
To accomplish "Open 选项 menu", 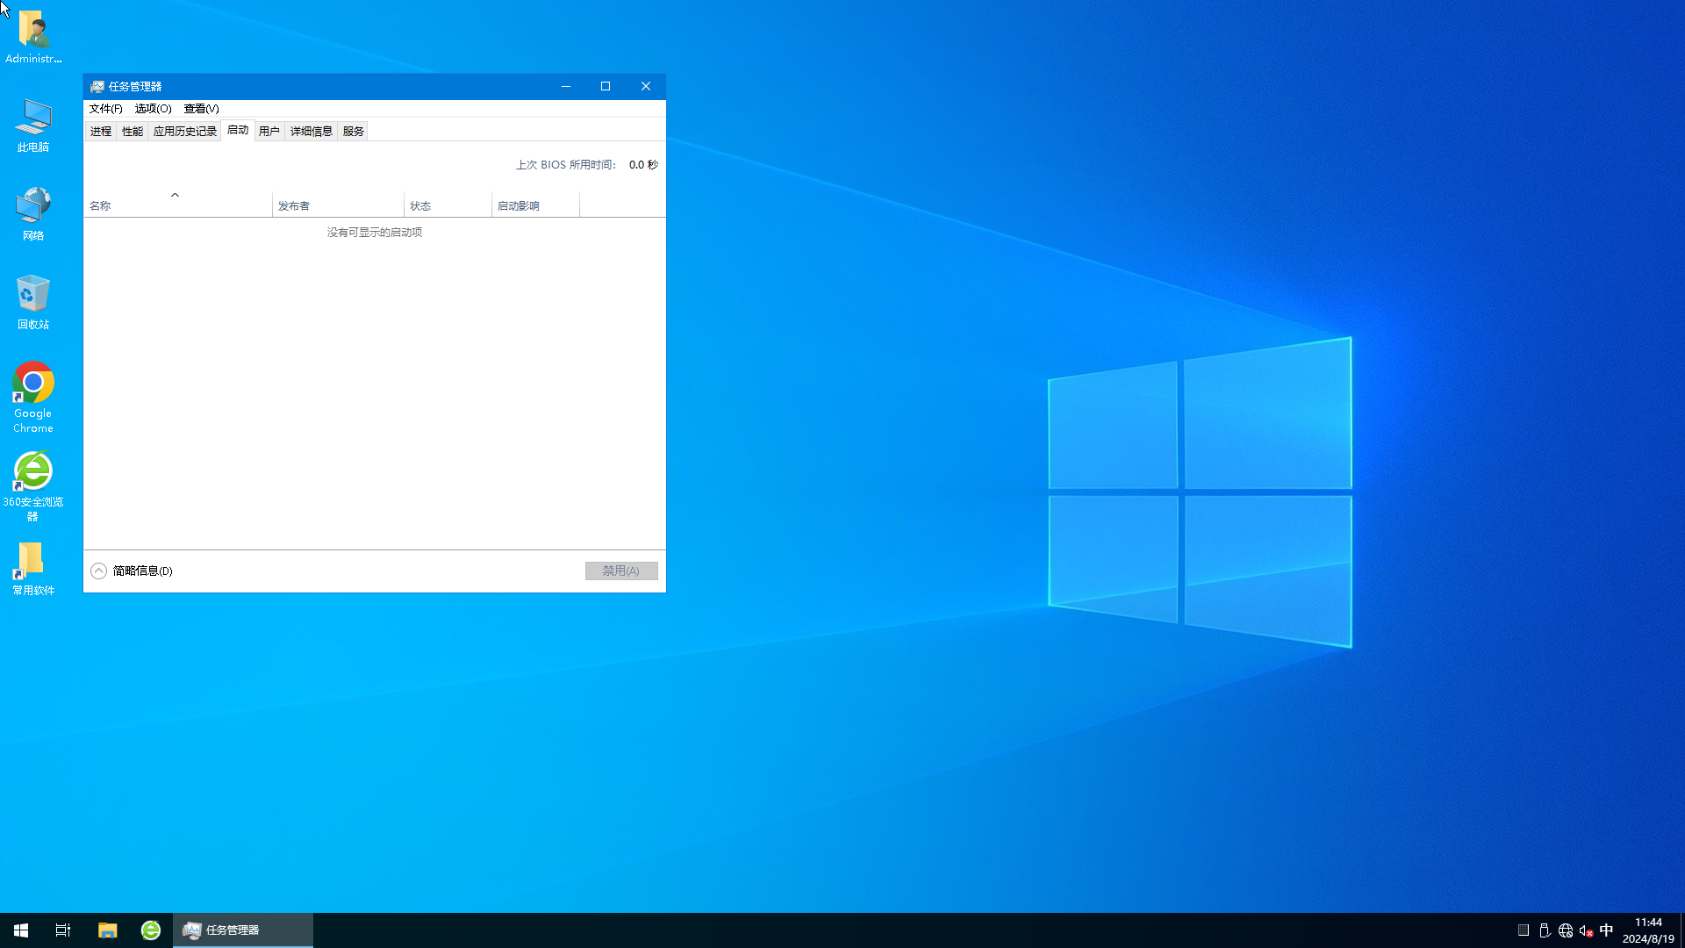I will pos(152,109).
